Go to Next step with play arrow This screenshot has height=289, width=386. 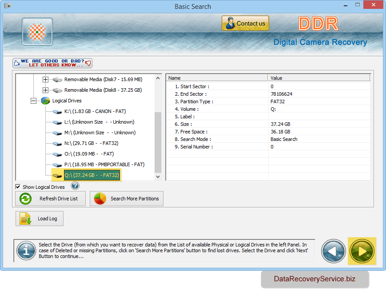pos(362,251)
